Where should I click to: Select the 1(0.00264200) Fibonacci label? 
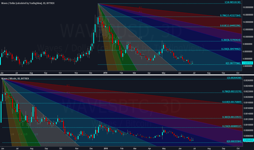coord(234,78)
